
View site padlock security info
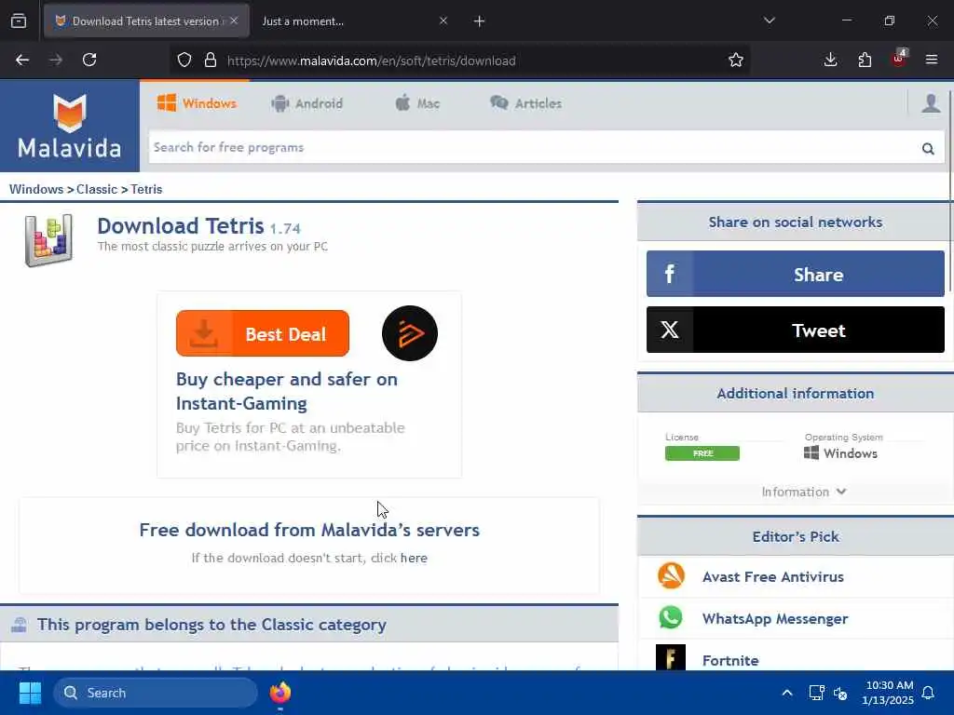coord(211,61)
